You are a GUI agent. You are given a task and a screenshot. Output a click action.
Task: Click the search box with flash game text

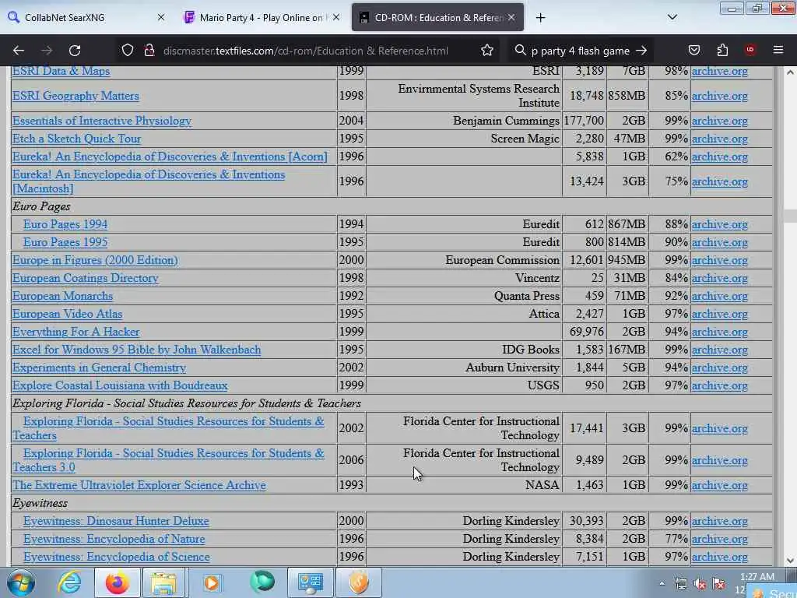click(x=579, y=51)
